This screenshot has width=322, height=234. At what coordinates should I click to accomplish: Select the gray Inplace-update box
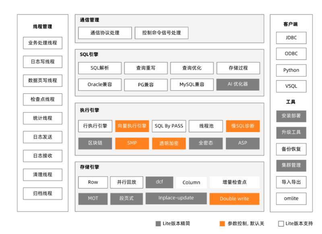pos(176,198)
